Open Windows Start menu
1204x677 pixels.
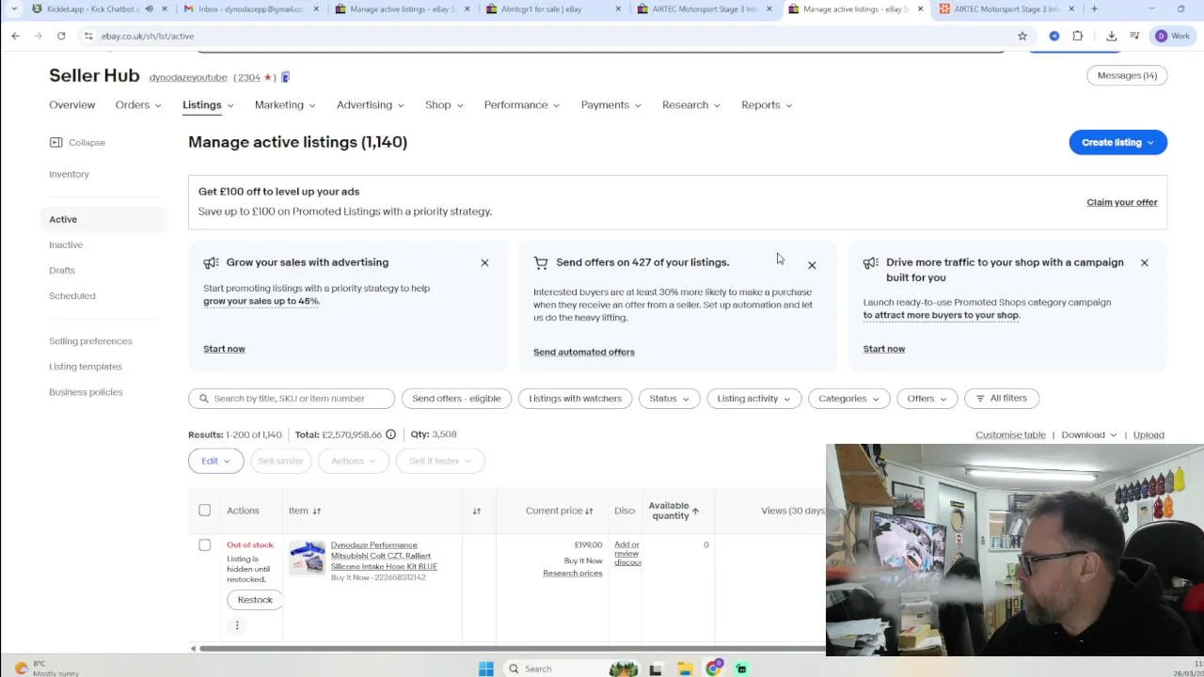coord(486,669)
